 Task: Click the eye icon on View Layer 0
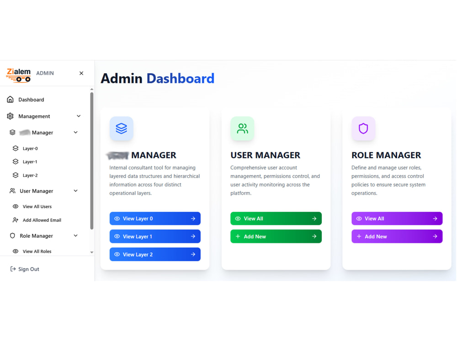point(117,219)
